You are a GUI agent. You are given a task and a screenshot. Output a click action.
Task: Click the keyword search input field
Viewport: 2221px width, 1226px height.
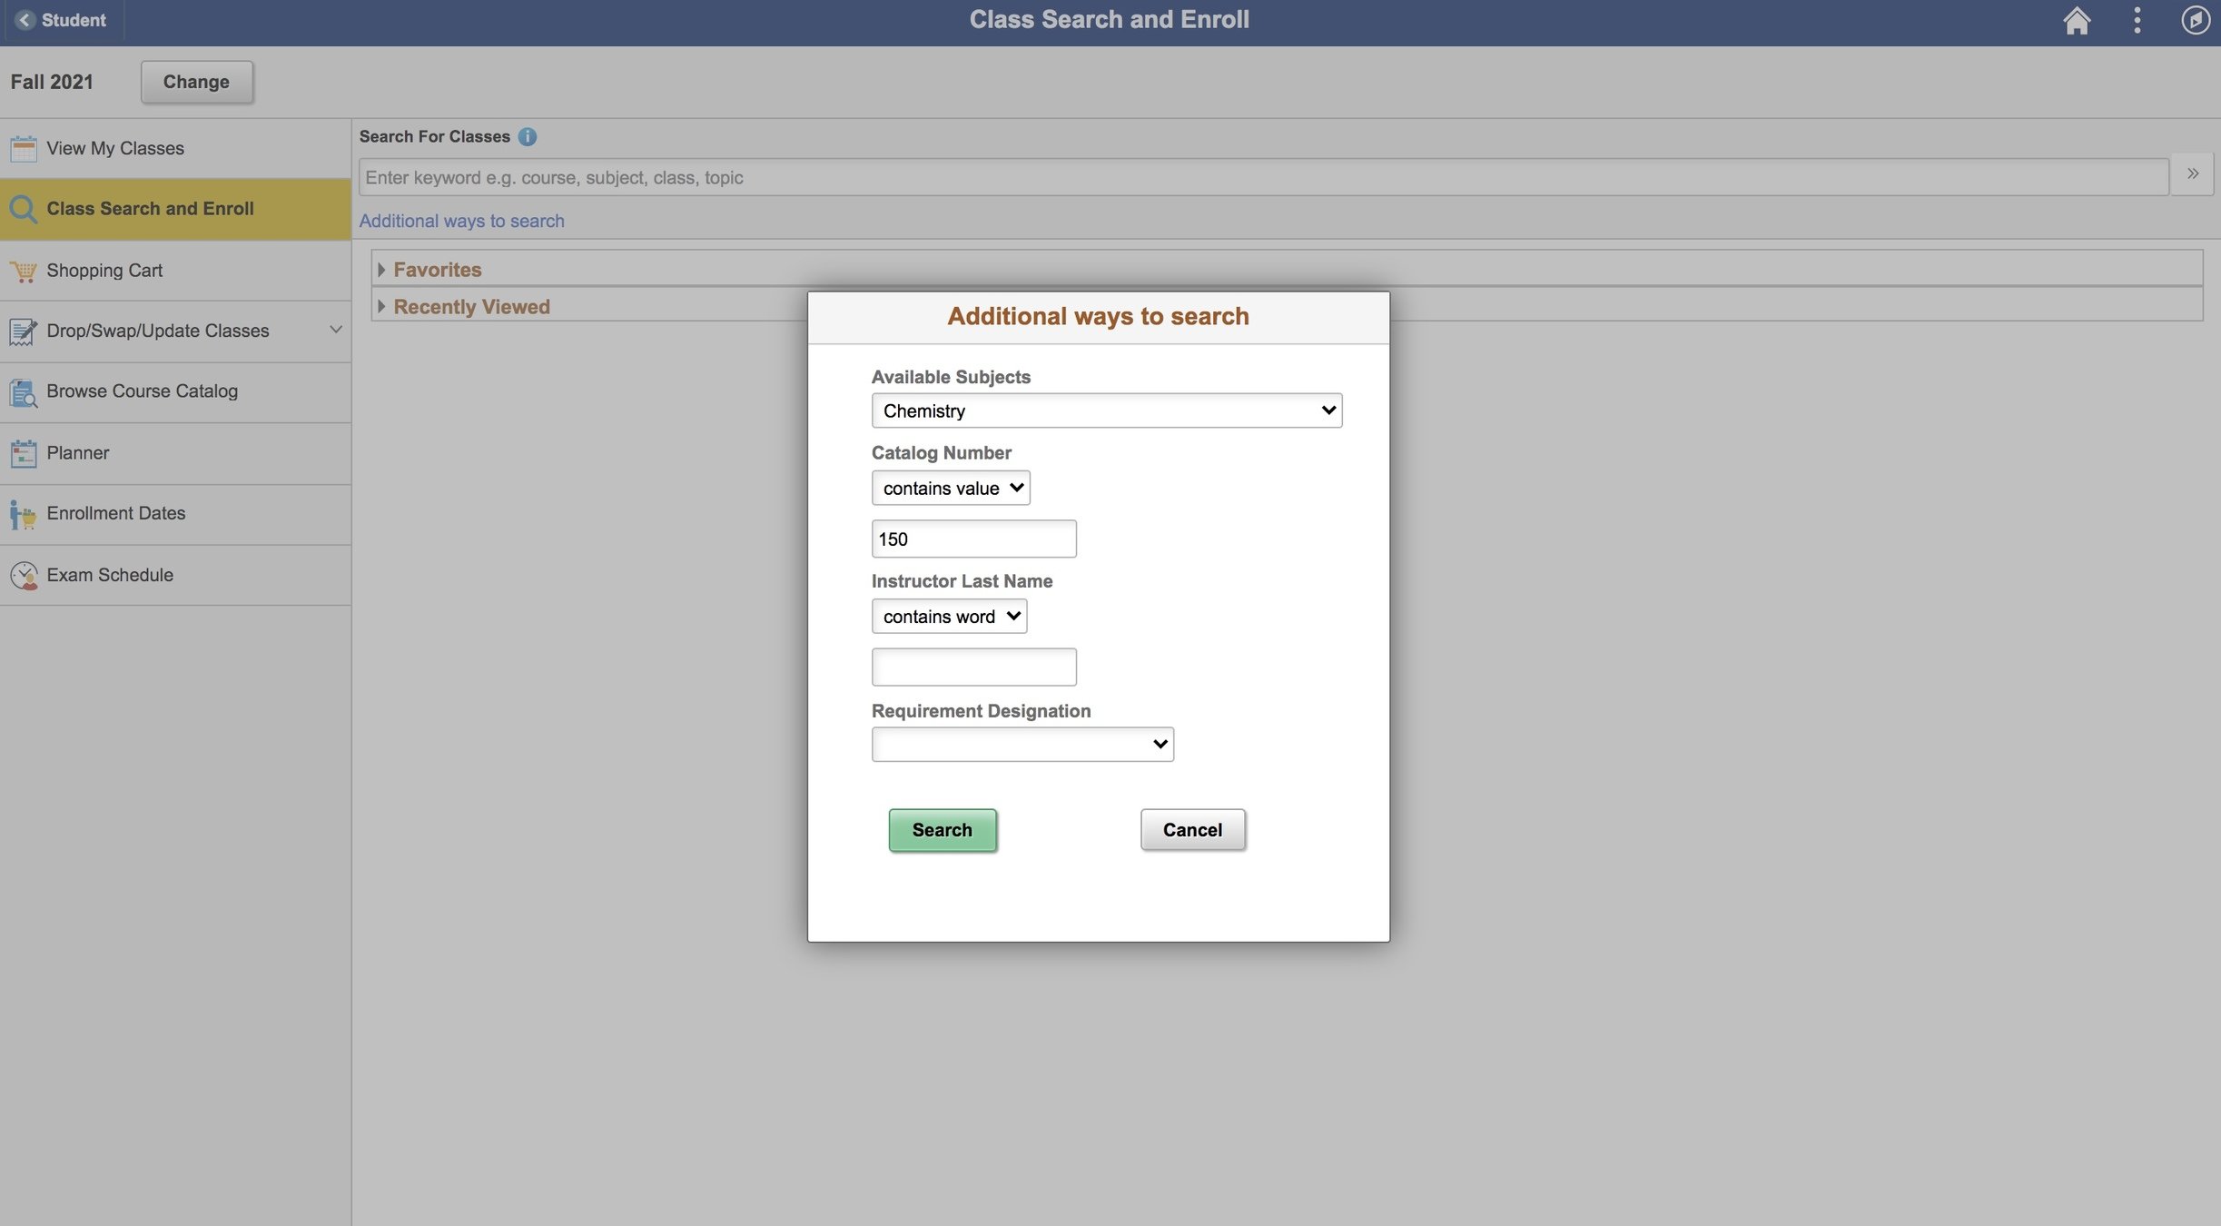pos(1263,177)
